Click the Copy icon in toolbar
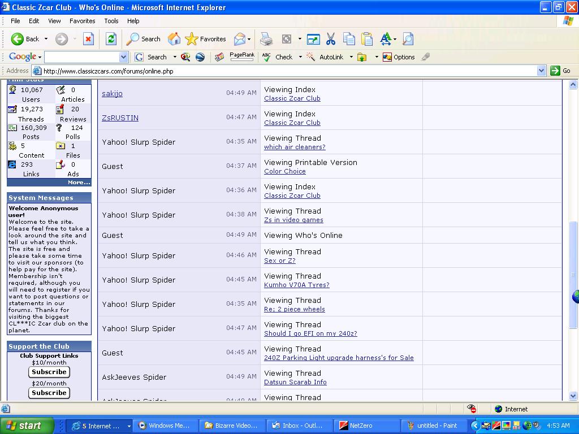 [x=348, y=39]
